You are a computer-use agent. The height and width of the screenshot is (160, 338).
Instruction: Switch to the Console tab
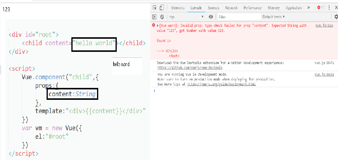196,8
